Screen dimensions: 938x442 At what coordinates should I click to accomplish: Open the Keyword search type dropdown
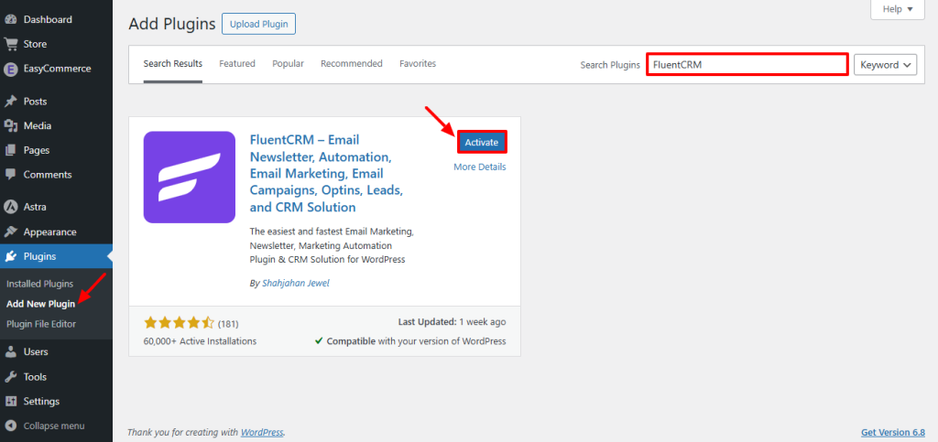tap(886, 64)
